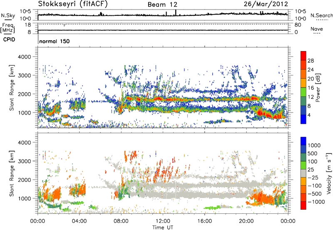Click the "-25" tick on Velocity colorbar
The image size is (333, 230).
[x=313, y=177]
